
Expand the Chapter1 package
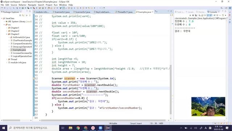point(7,28)
